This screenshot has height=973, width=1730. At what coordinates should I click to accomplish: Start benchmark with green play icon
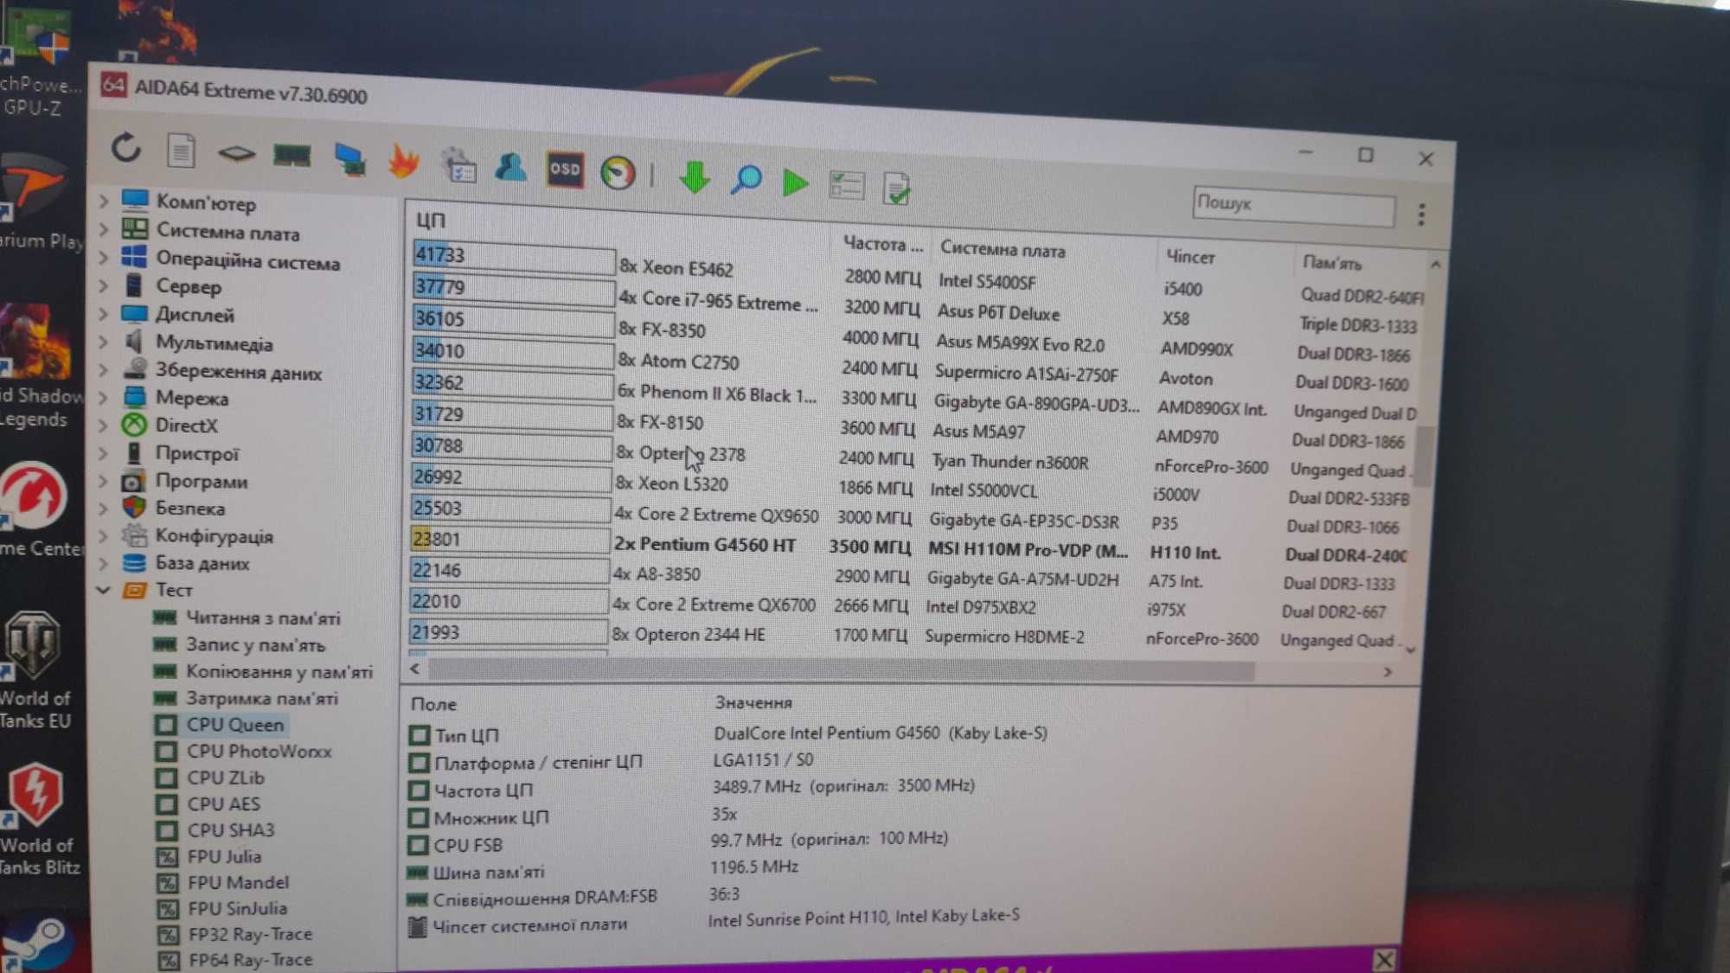click(795, 182)
